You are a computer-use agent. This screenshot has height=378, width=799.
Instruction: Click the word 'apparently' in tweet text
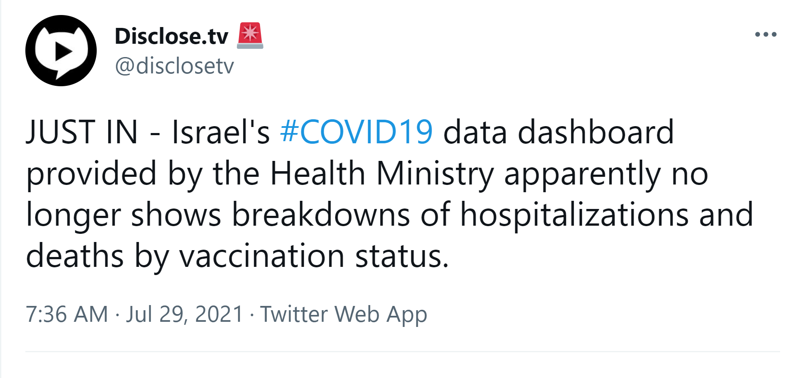(x=582, y=173)
